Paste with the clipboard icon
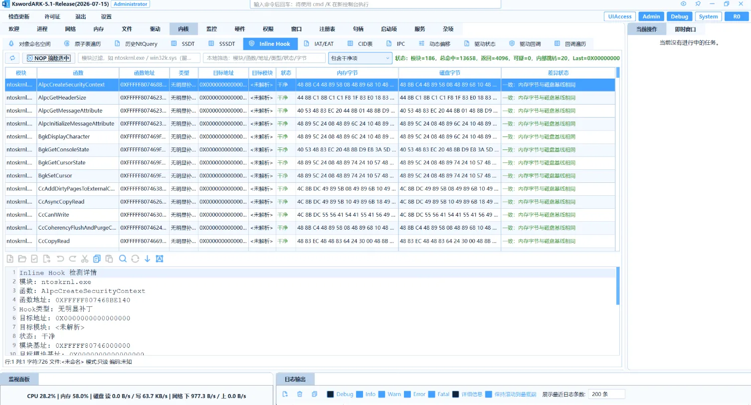Image resolution: width=751 pixels, height=405 pixels. click(109, 259)
